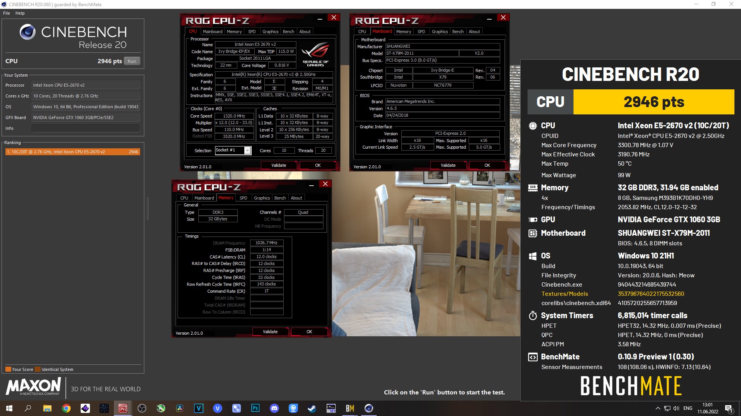Open the Help menu in Cinebench
This screenshot has height=416, width=741.
[20, 13]
